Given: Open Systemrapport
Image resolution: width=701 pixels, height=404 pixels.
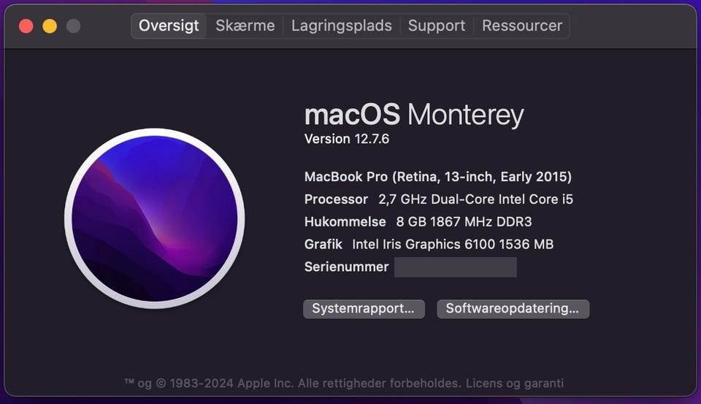Looking at the screenshot, I should tap(364, 308).
